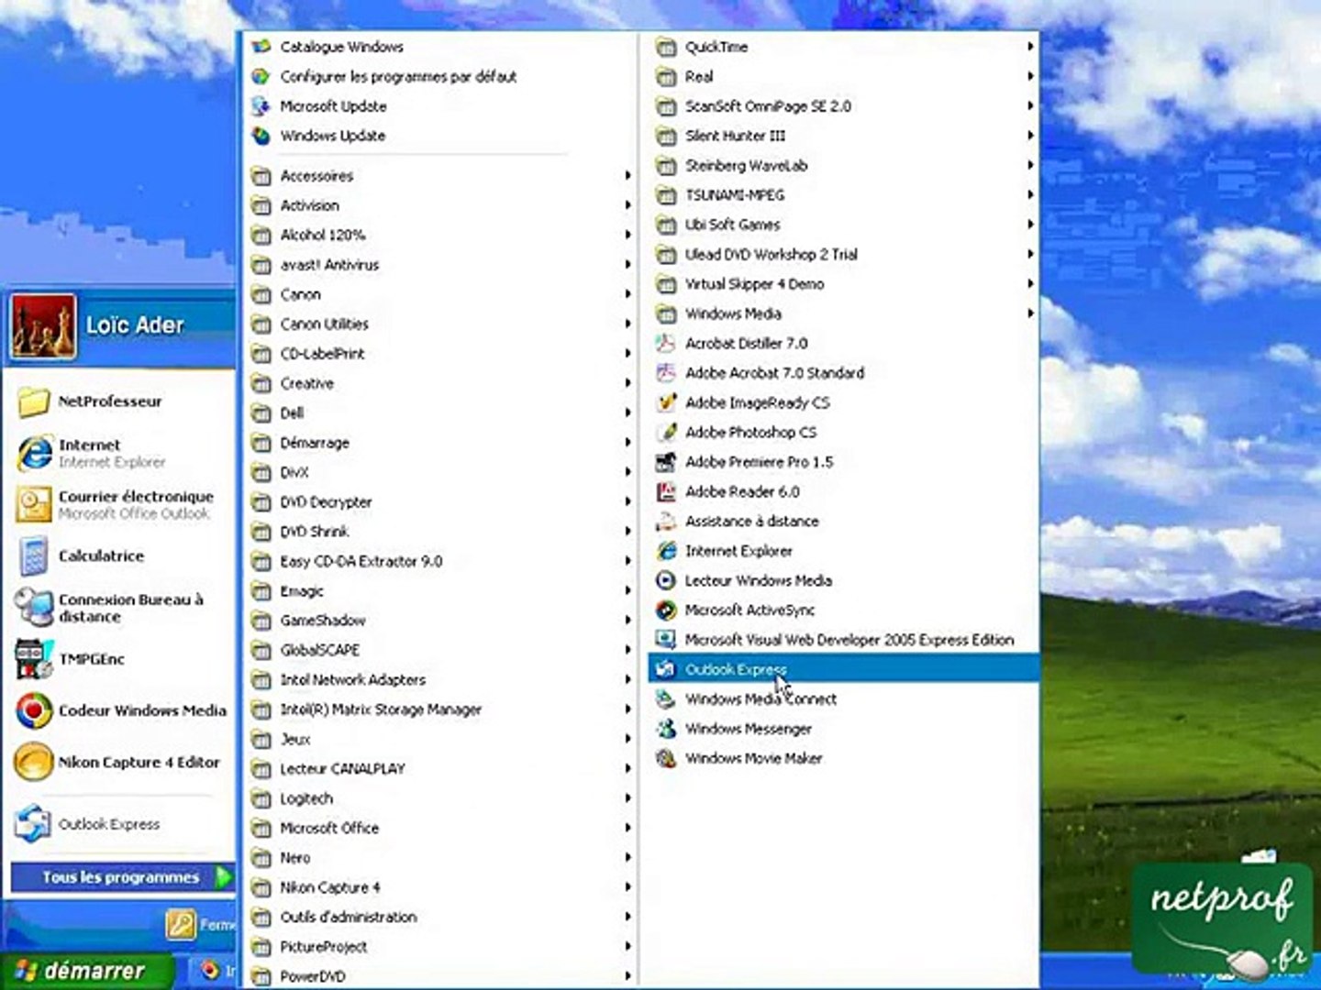Click the Visual Web Developer 2005 Express icon

tap(666, 640)
